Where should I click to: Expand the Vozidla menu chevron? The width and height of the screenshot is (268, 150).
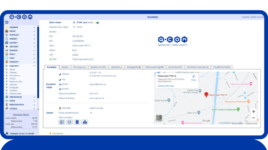point(34,108)
